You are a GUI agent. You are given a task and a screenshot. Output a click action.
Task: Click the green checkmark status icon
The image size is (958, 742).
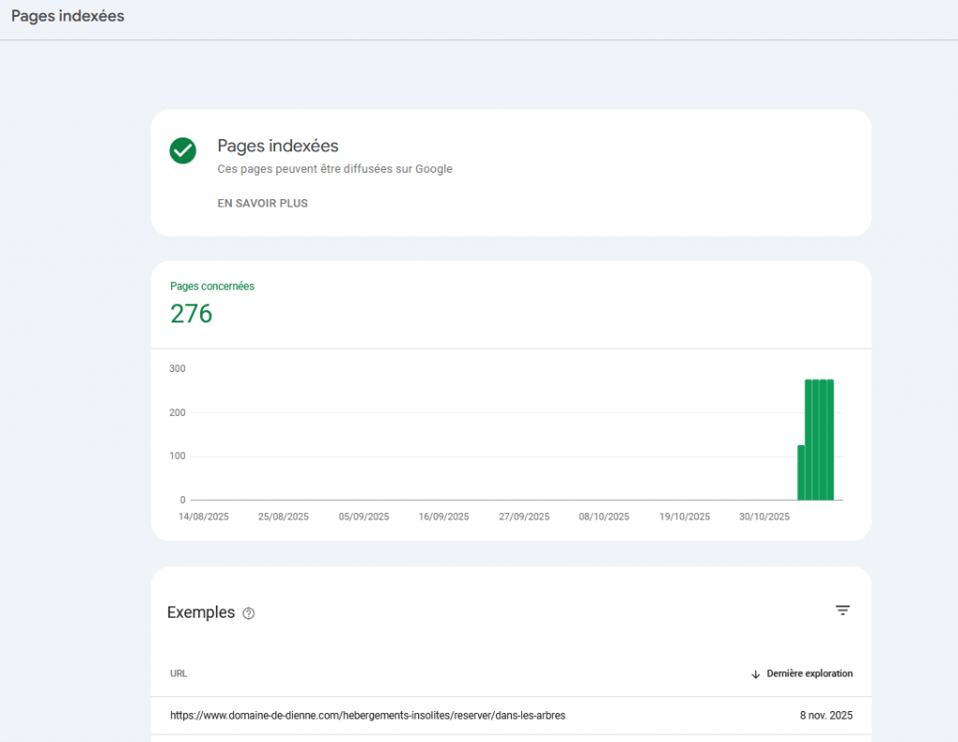182,150
